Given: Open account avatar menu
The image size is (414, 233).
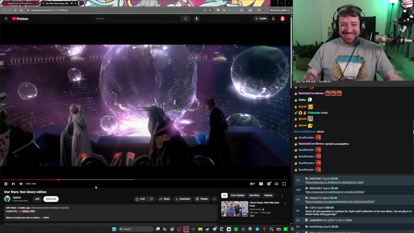Looking at the screenshot, I should click(x=283, y=19).
